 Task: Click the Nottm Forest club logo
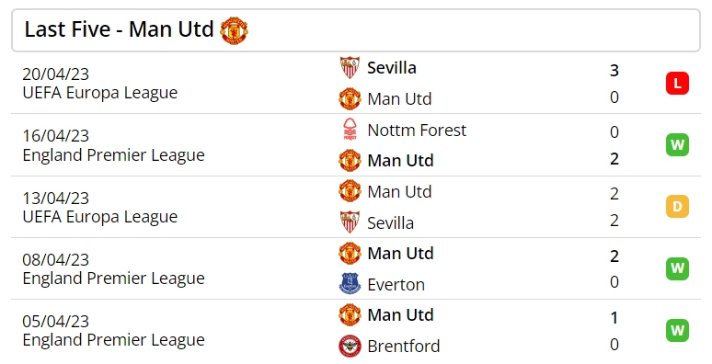pyautogui.click(x=350, y=130)
